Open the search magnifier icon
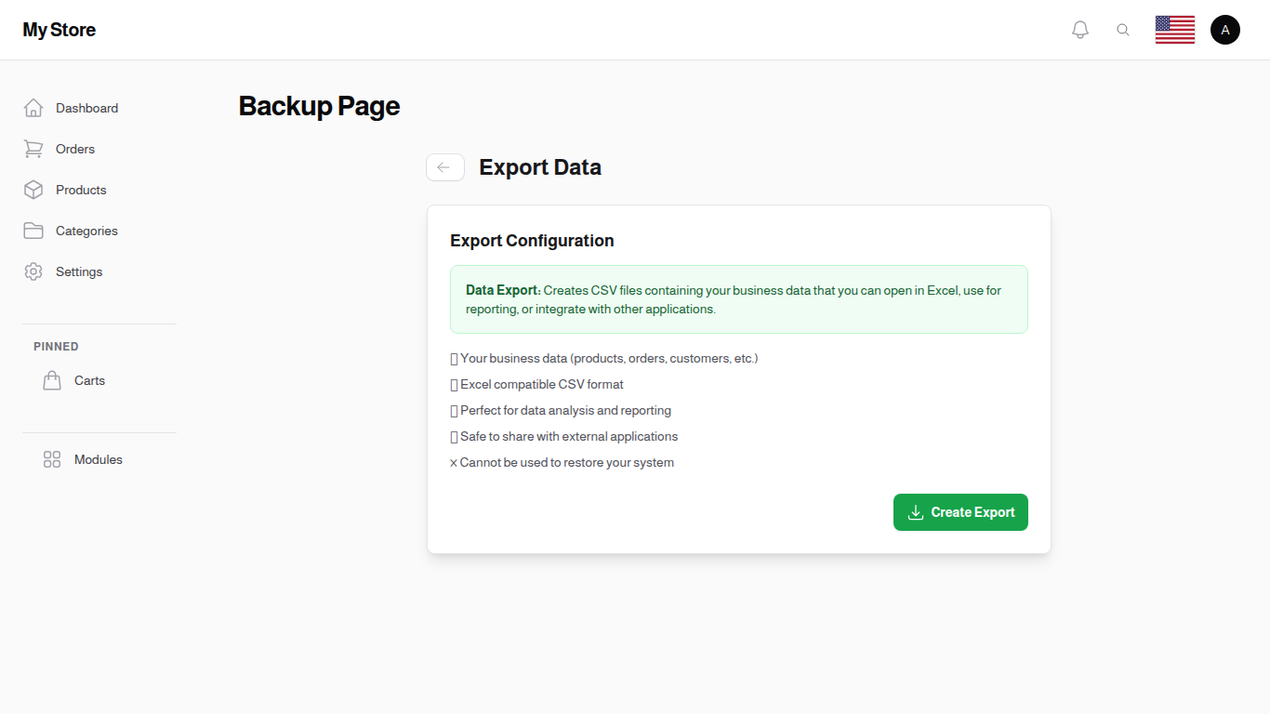This screenshot has width=1270, height=714. tap(1123, 29)
